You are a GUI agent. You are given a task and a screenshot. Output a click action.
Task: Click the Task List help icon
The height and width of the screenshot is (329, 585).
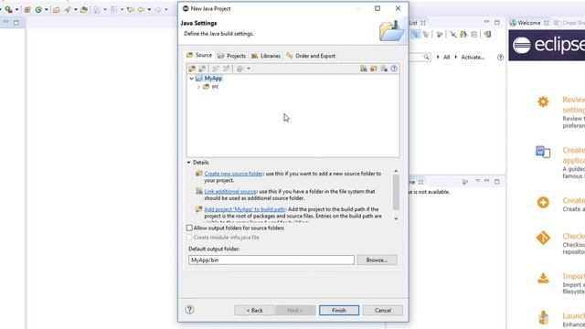point(500,57)
